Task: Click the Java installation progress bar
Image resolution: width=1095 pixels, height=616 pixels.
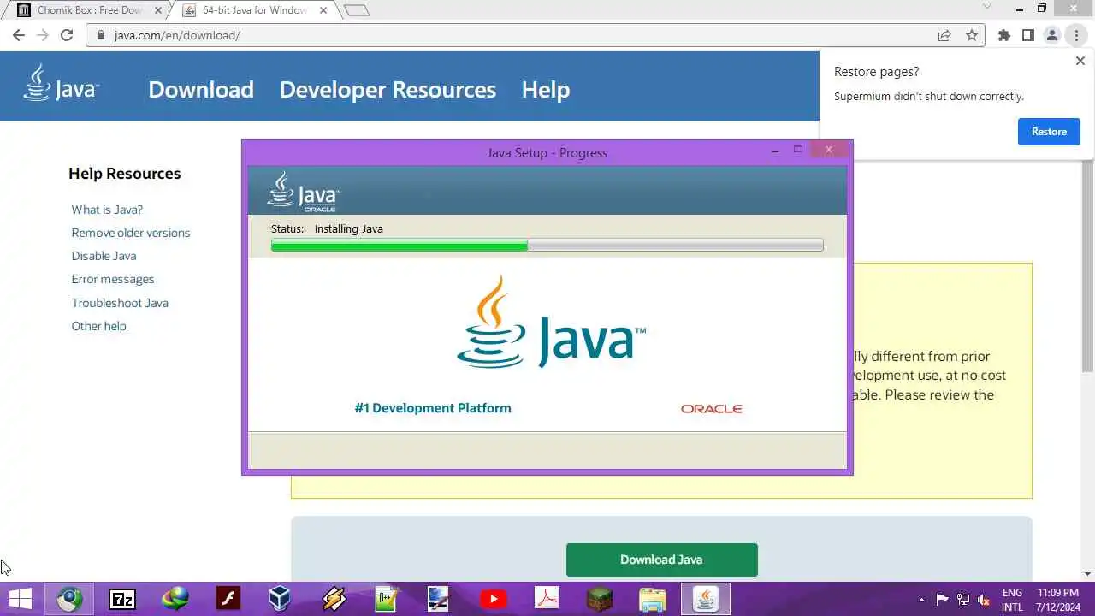Action: coord(547,246)
